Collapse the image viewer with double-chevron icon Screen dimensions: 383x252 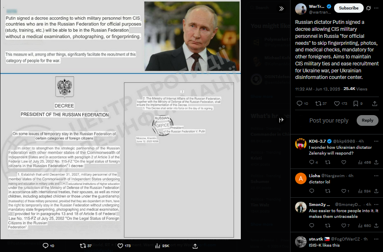(x=281, y=9)
